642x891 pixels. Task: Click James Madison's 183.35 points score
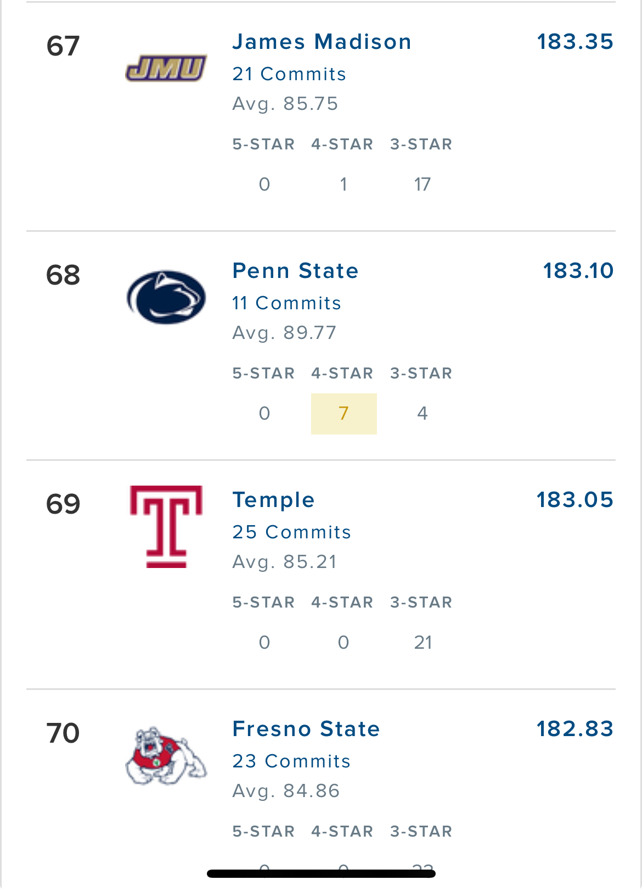[575, 42]
